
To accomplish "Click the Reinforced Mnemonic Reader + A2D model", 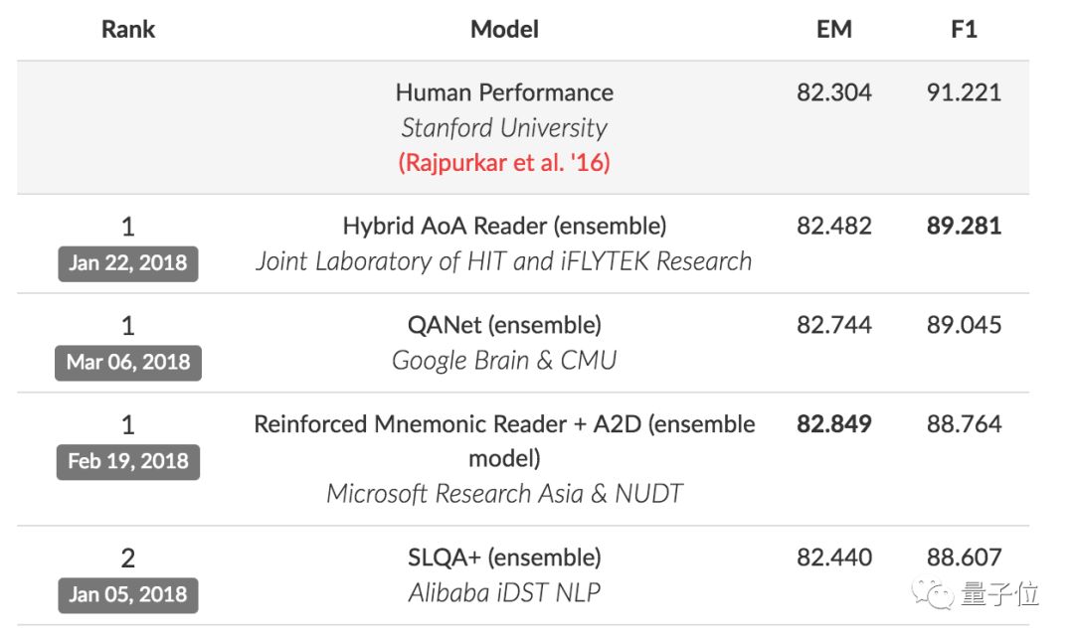I will coord(504,424).
